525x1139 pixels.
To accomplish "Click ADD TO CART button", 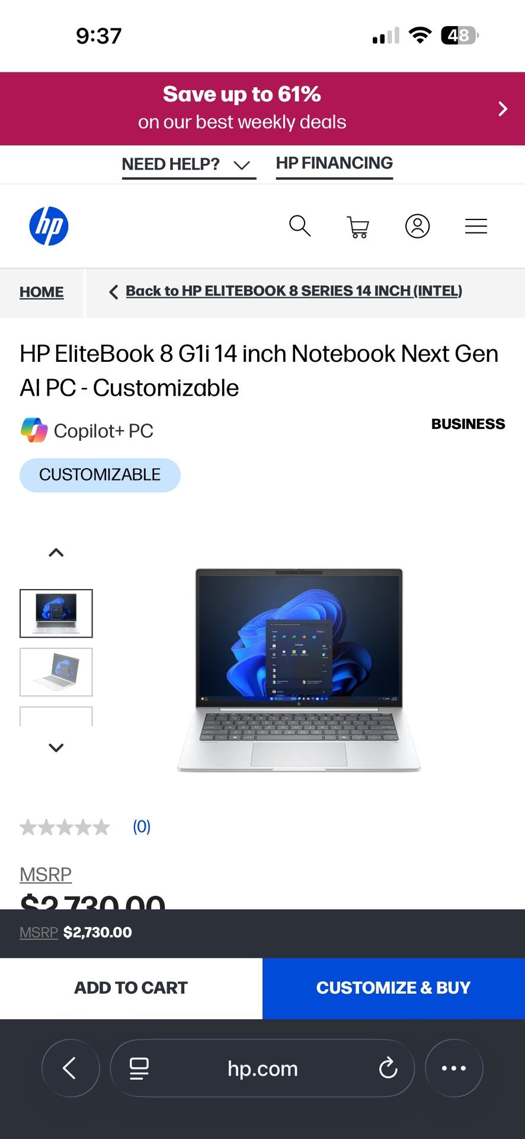I will [x=131, y=988].
